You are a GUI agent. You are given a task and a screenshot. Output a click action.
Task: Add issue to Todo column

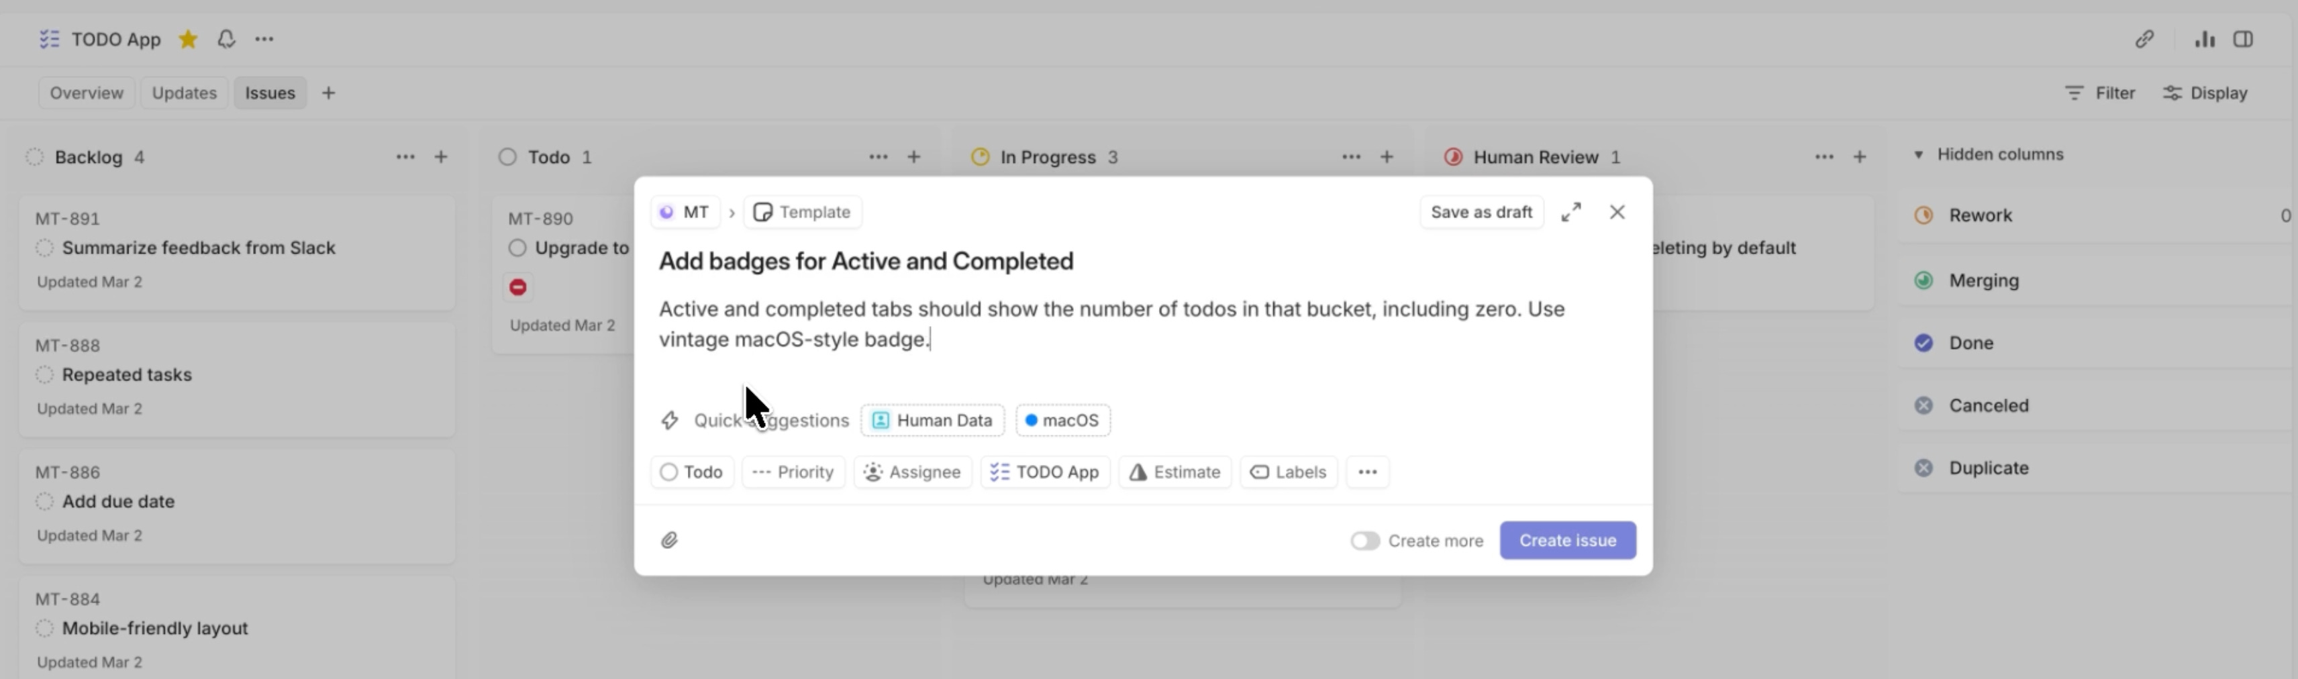click(x=913, y=157)
